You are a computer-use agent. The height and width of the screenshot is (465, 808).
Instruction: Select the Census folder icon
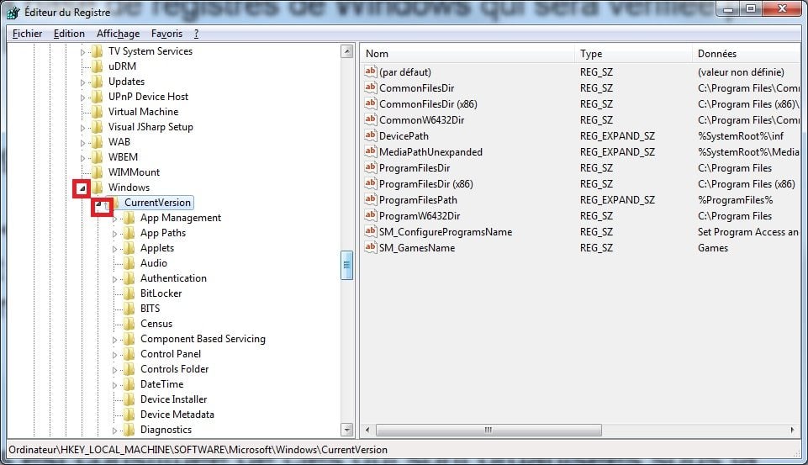tap(129, 324)
